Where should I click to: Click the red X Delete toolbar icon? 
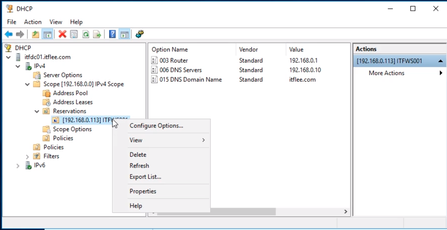(x=62, y=35)
